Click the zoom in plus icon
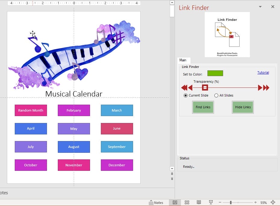This screenshot has width=280, height=206. pyautogui.click(x=255, y=202)
